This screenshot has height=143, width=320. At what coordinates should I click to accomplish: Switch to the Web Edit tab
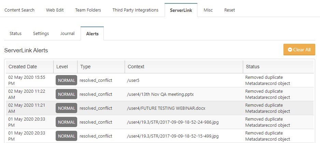click(55, 10)
